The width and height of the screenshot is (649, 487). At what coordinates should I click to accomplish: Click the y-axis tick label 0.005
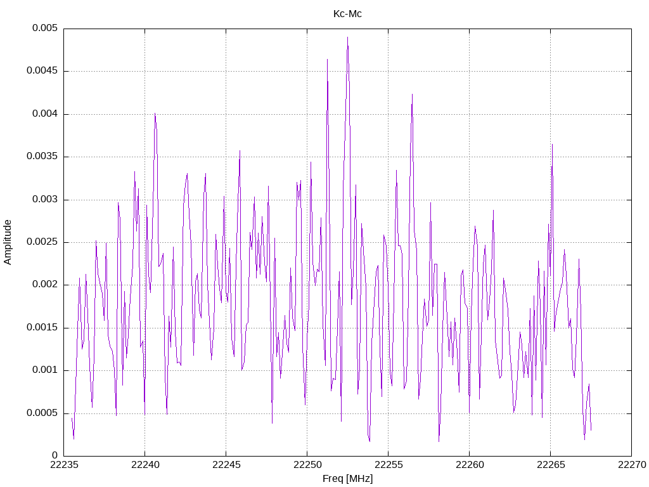pos(45,28)
